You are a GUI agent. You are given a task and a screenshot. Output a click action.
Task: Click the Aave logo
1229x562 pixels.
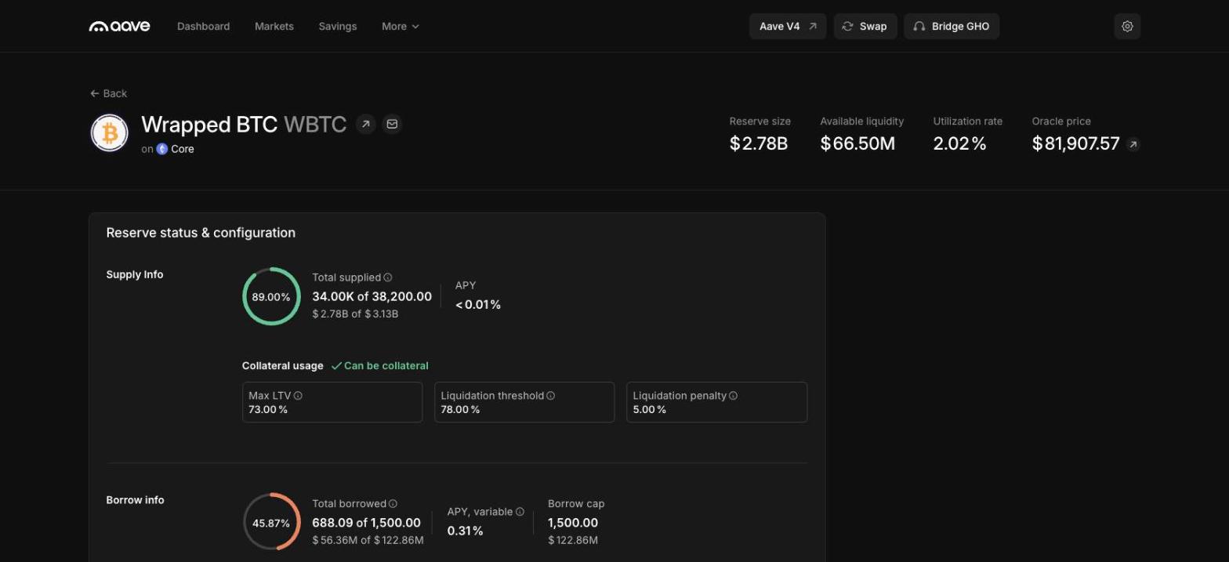[x=119, y=26]
